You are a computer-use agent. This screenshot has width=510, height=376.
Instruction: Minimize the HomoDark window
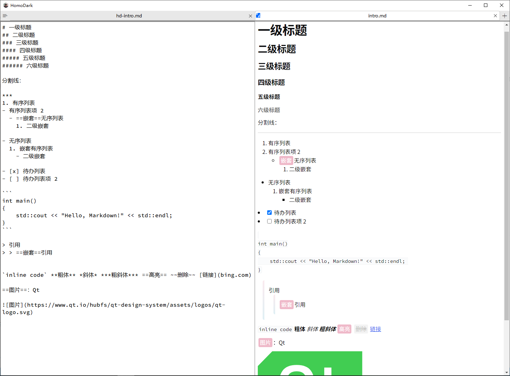point(470,5)
